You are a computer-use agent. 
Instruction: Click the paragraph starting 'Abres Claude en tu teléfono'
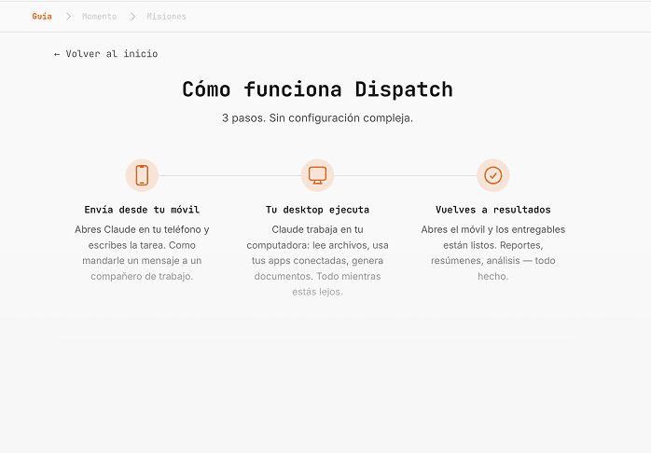pyautogui.click(x=142, y=253)
